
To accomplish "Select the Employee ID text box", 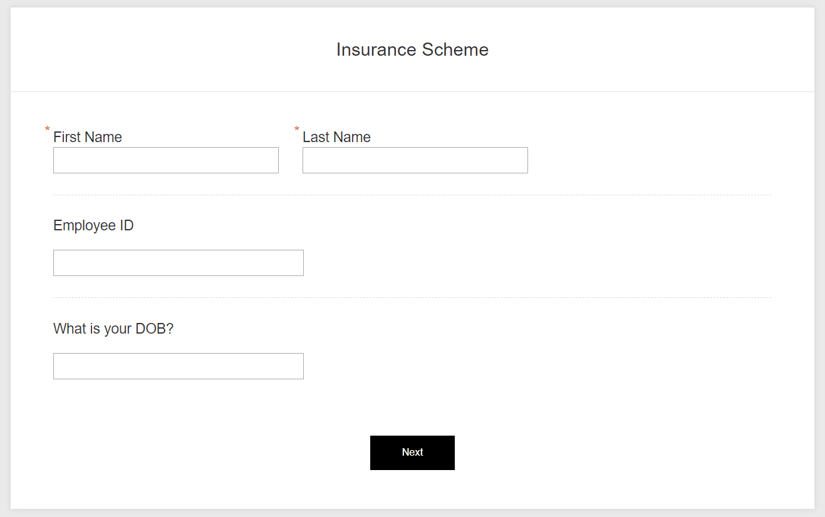I will [178, 263].
